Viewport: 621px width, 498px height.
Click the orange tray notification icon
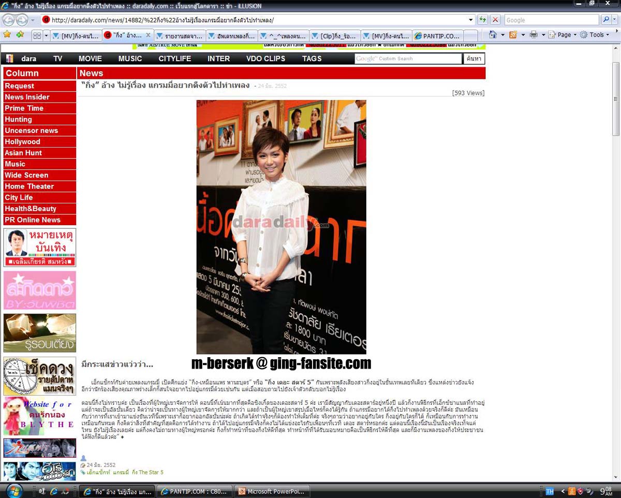(x=572, y=491)
